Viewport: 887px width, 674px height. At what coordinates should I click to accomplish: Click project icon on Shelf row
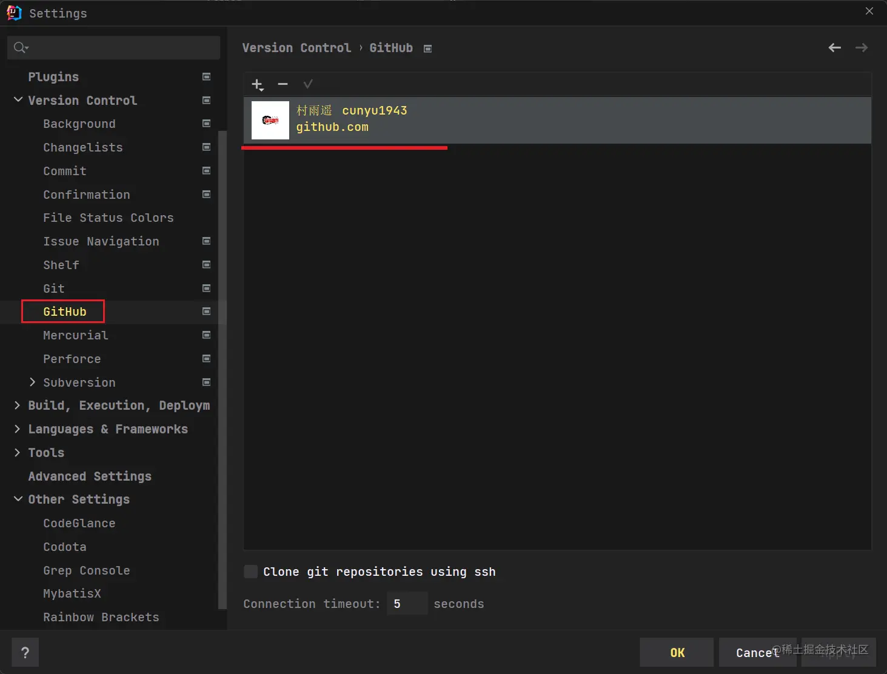(x=206, y=264)
